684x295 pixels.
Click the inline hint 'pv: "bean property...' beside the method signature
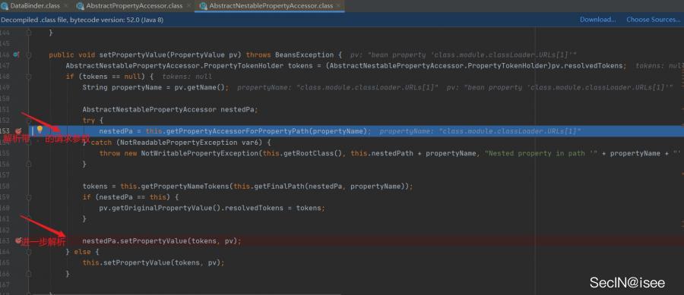coord(464,55)
